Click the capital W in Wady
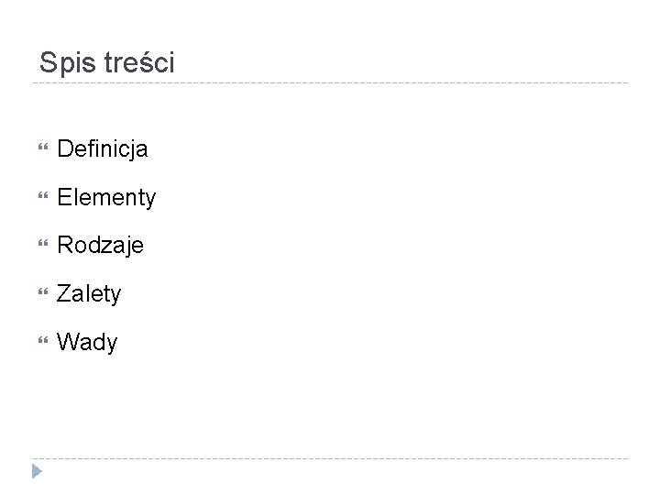The height and width of the screenshot is (495, 660). click(x=68, y=343)
